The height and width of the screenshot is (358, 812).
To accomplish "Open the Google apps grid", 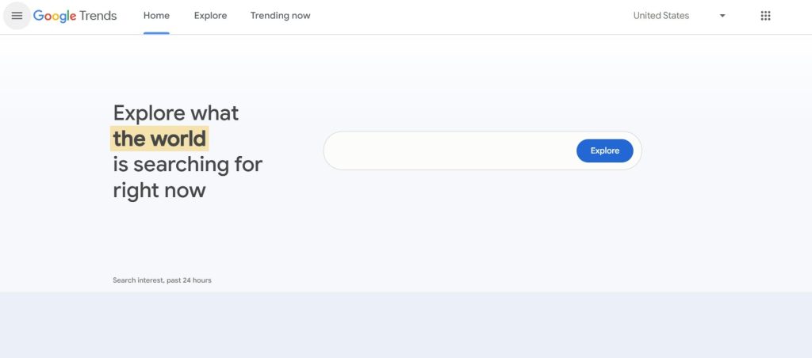I will click(765, 16).
